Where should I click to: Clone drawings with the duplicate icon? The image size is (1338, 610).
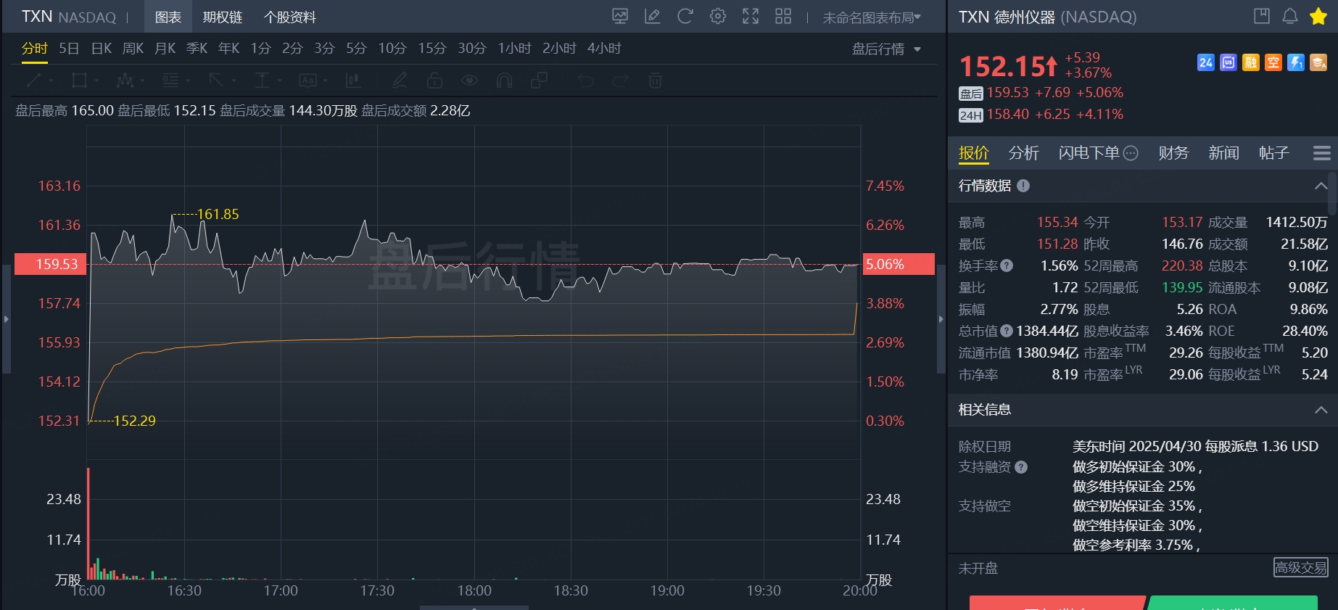(x=539, y=80)
